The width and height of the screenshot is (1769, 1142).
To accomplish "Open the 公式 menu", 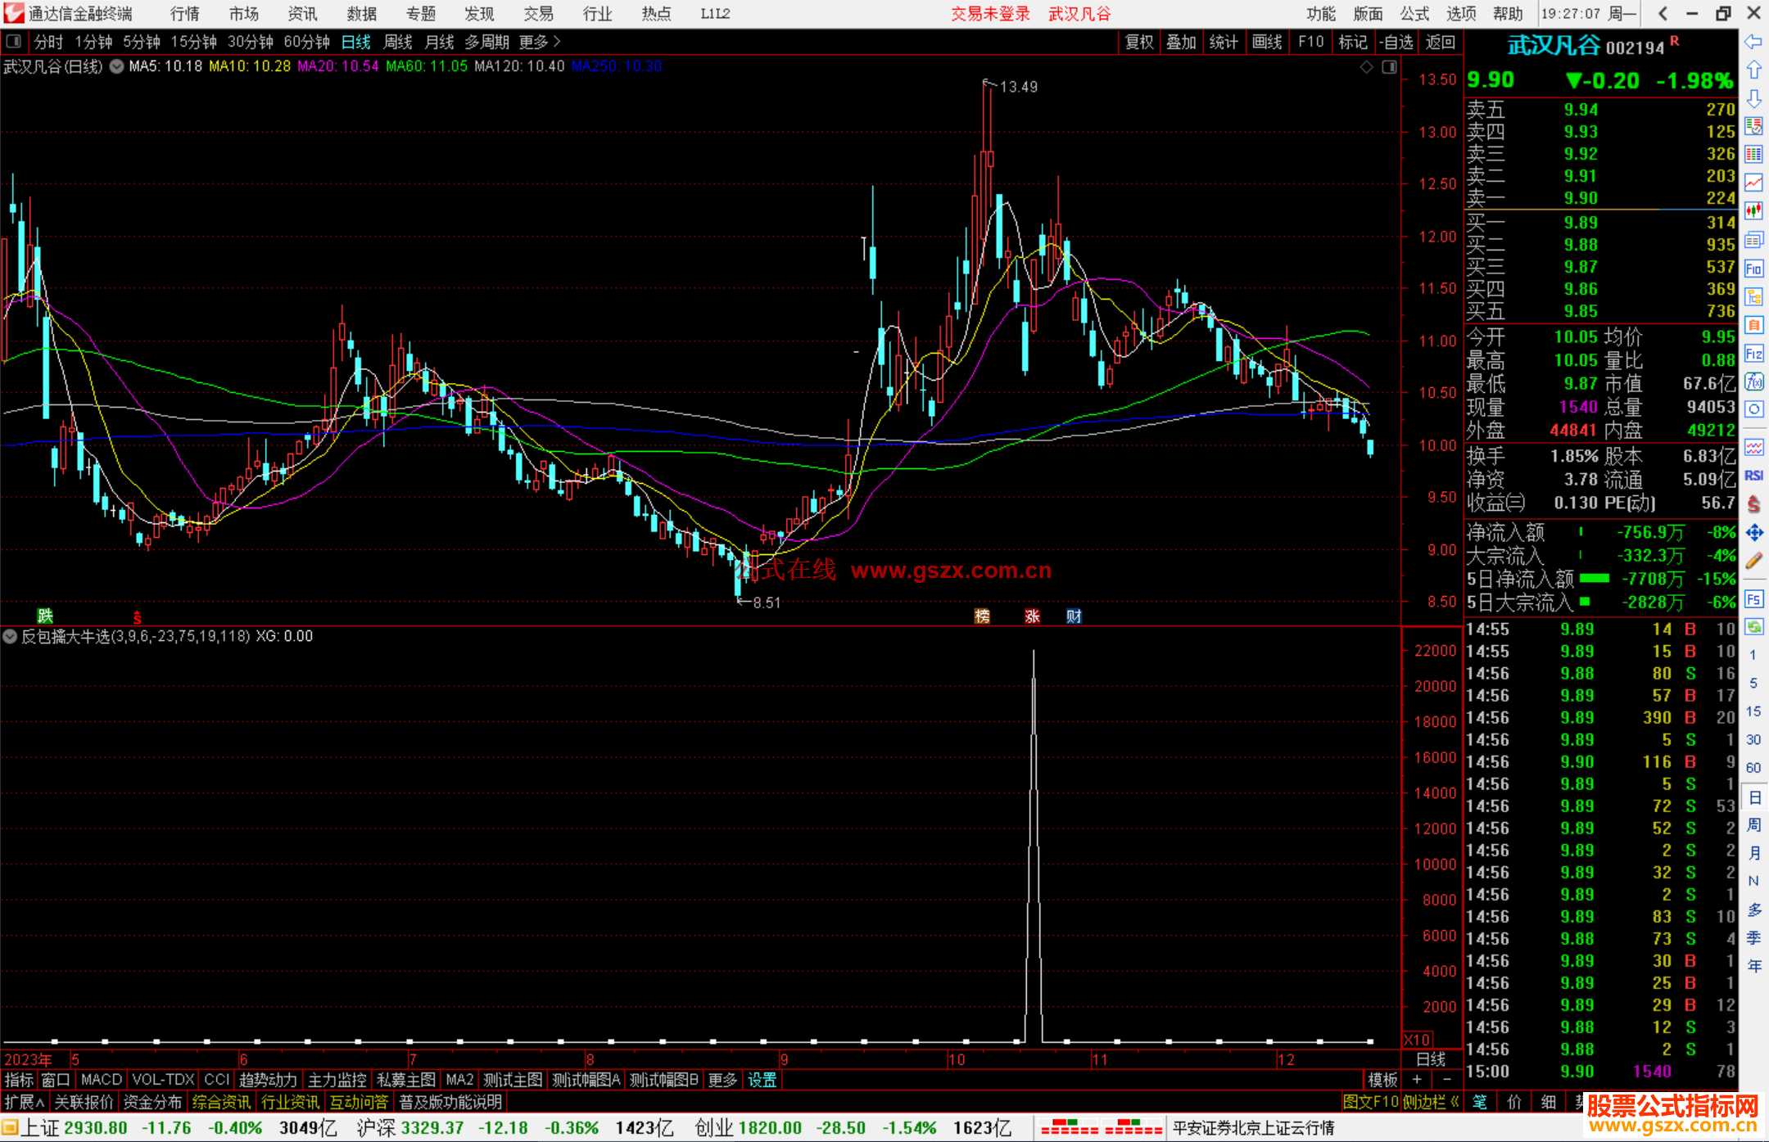I will tap(1414, 14).
